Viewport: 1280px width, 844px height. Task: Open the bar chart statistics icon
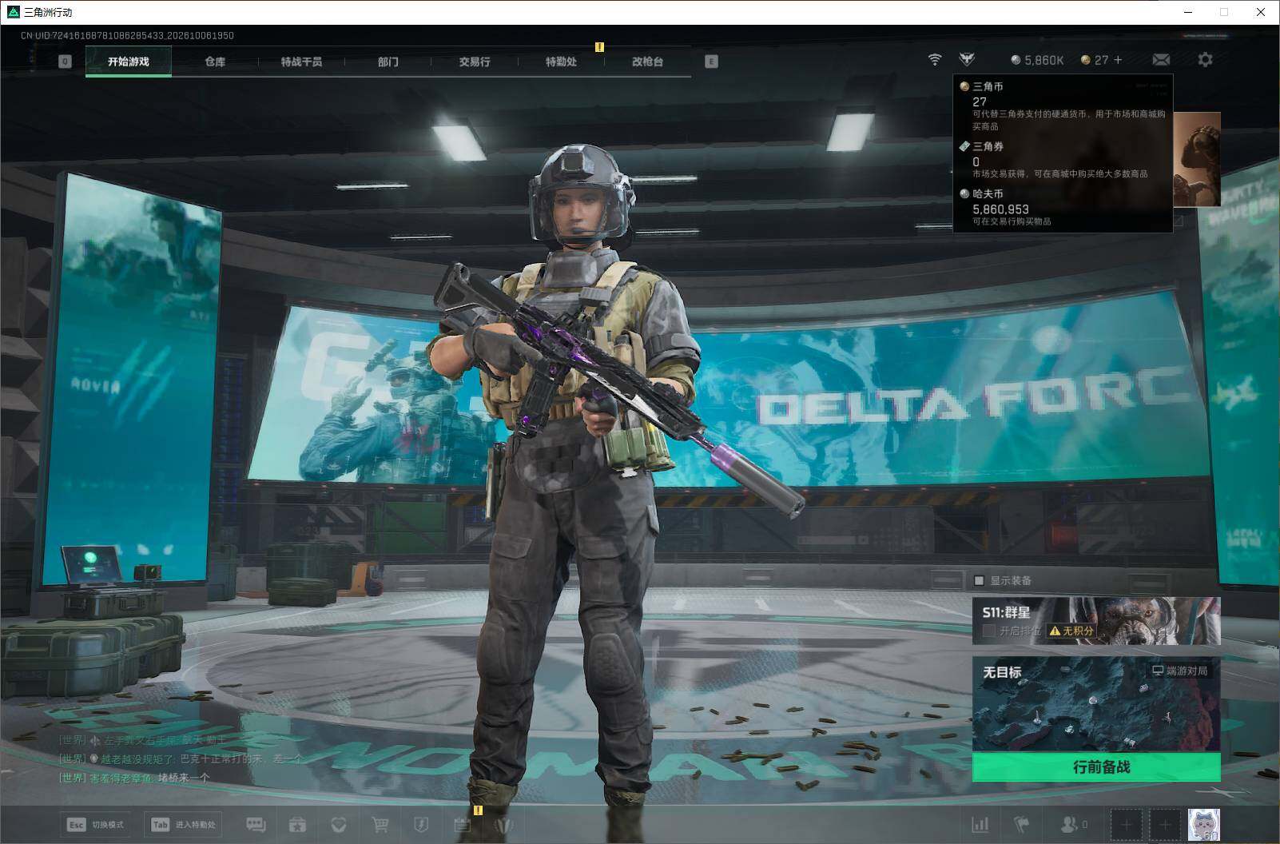980,824
